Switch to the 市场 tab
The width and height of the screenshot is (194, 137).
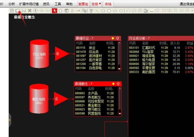pos(108,4)
